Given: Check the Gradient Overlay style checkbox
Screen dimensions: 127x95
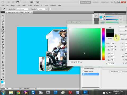Looking at the screenshot, I should [x=83, y=69].
